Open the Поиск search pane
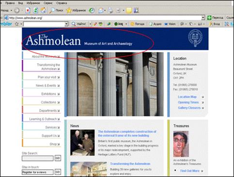 pos(56,11)
